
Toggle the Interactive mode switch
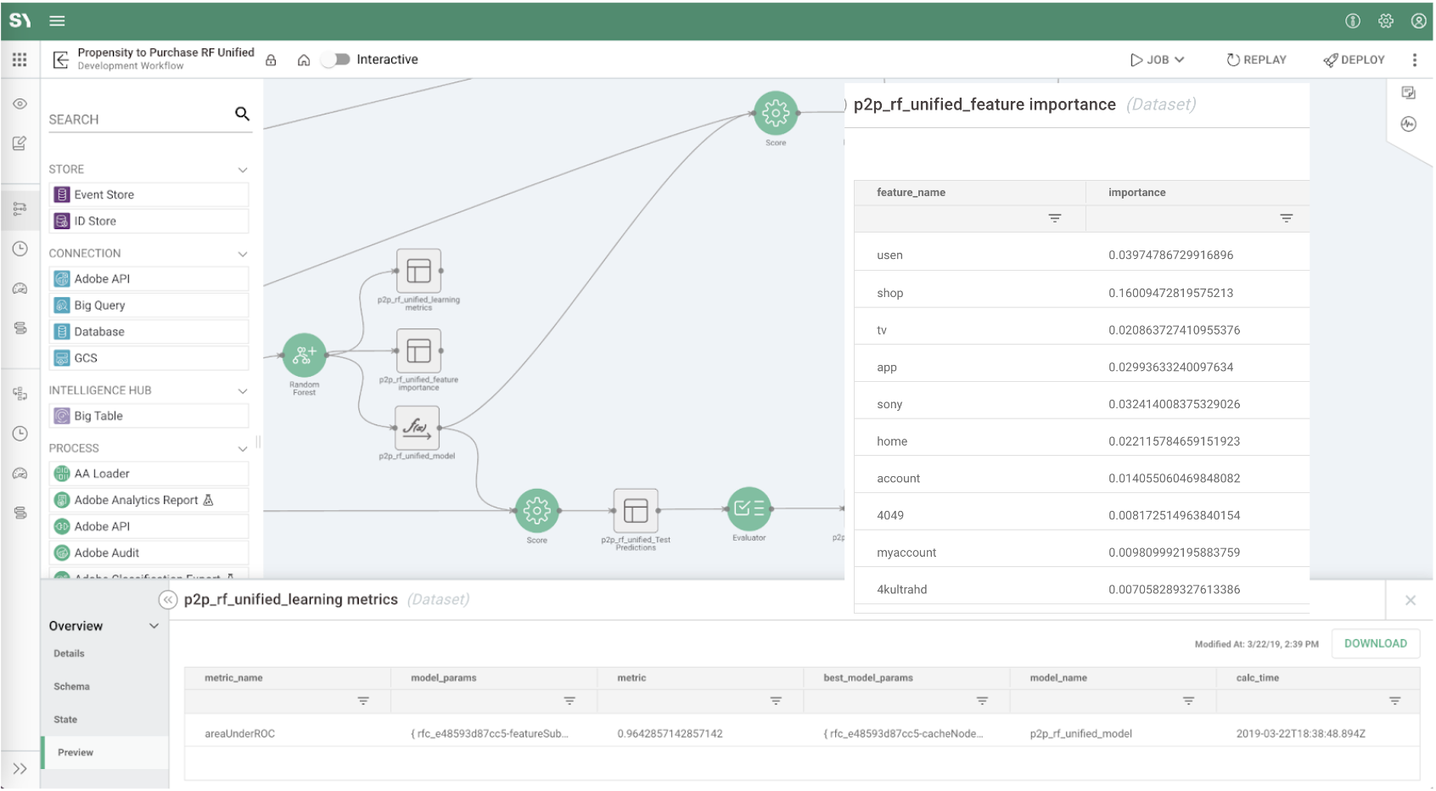tap(338, 59)
